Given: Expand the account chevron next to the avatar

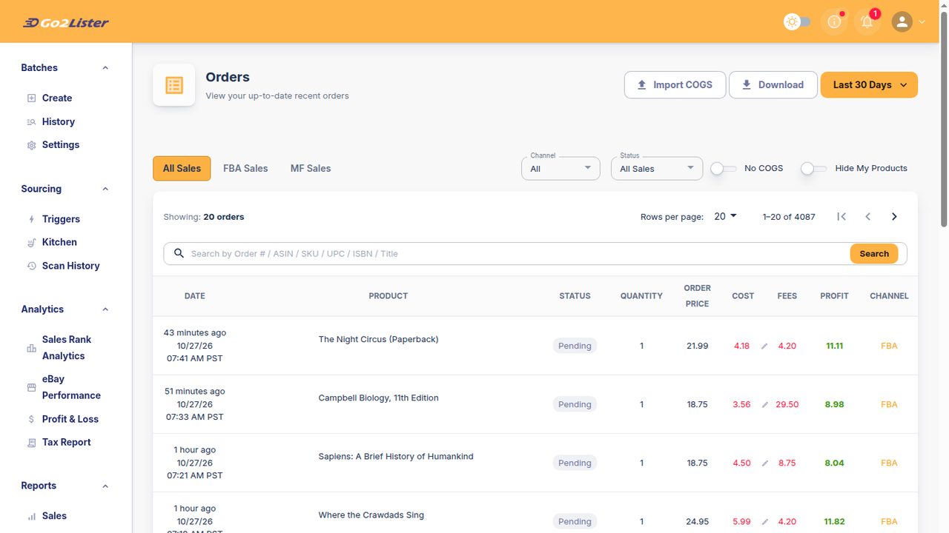Looking at the screenshot, I should click(922, 22).
